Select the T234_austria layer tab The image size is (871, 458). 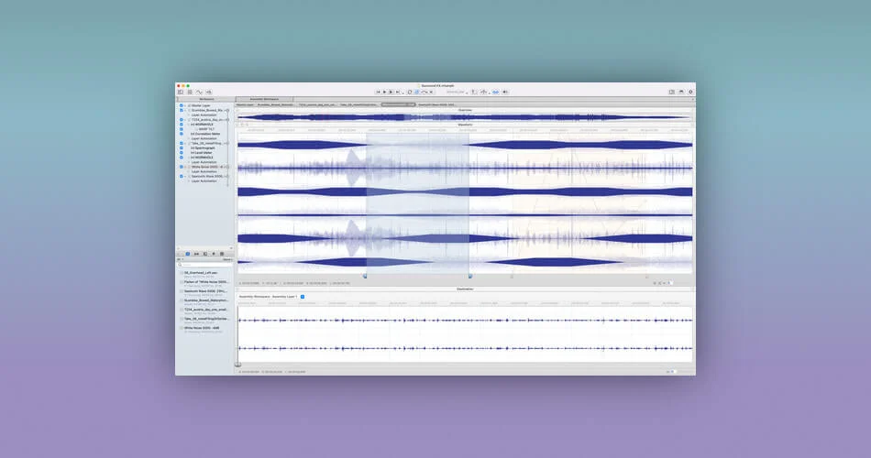pyautogui.click(x=316, y=105)
